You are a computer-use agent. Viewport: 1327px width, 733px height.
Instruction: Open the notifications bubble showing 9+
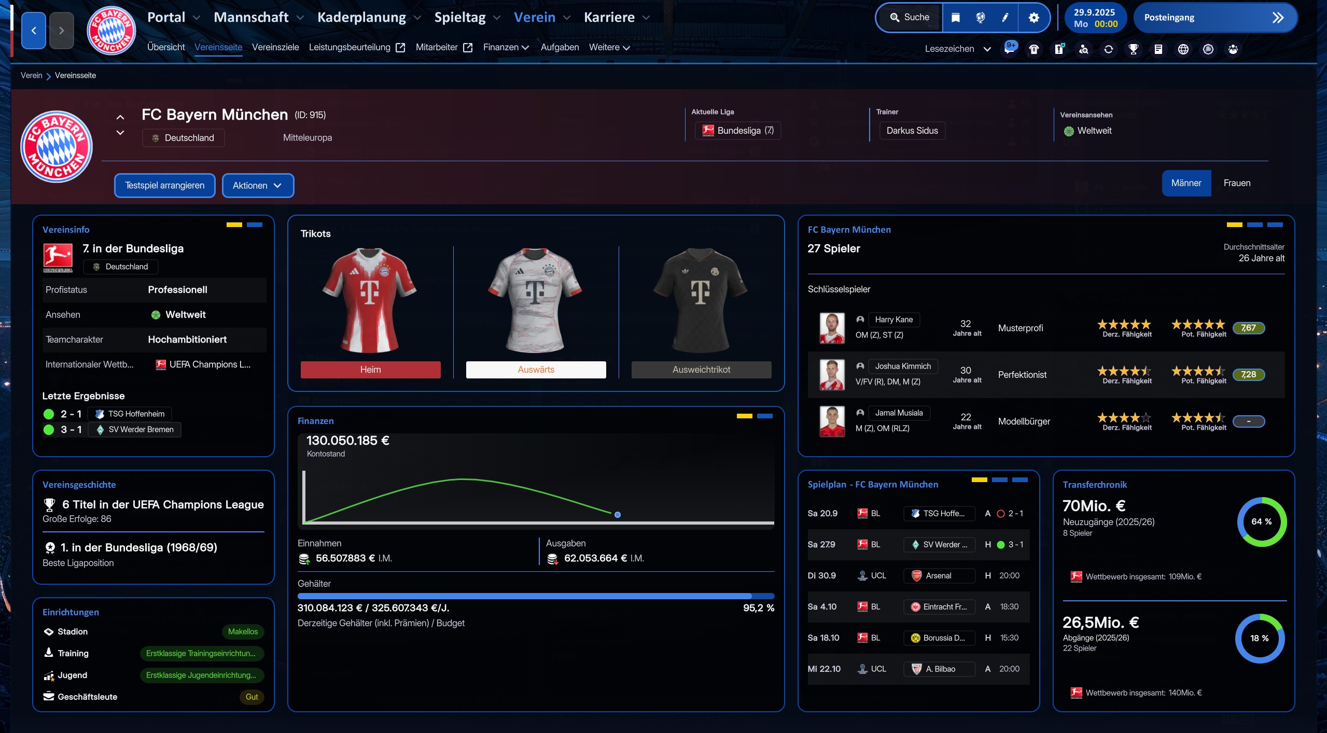(x=1010, y=49)
